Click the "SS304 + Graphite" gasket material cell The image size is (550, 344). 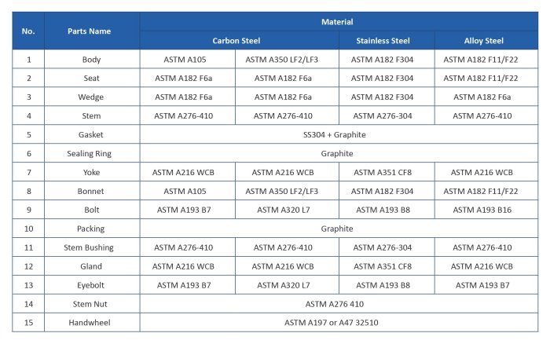coord(336,134)
